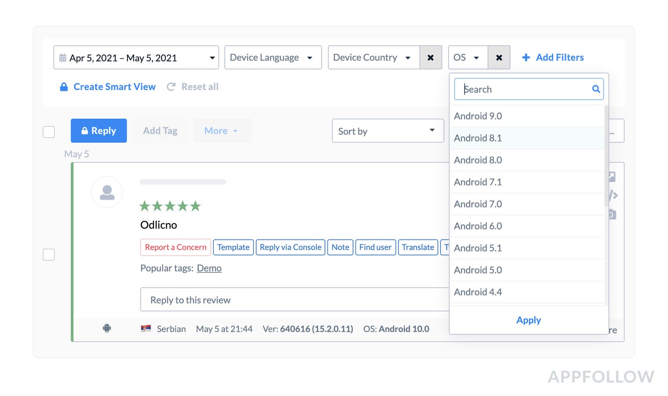This screenshot has height=396, width=668.
Task: Click the calendar icon in date range field
Action: (63, 58)
